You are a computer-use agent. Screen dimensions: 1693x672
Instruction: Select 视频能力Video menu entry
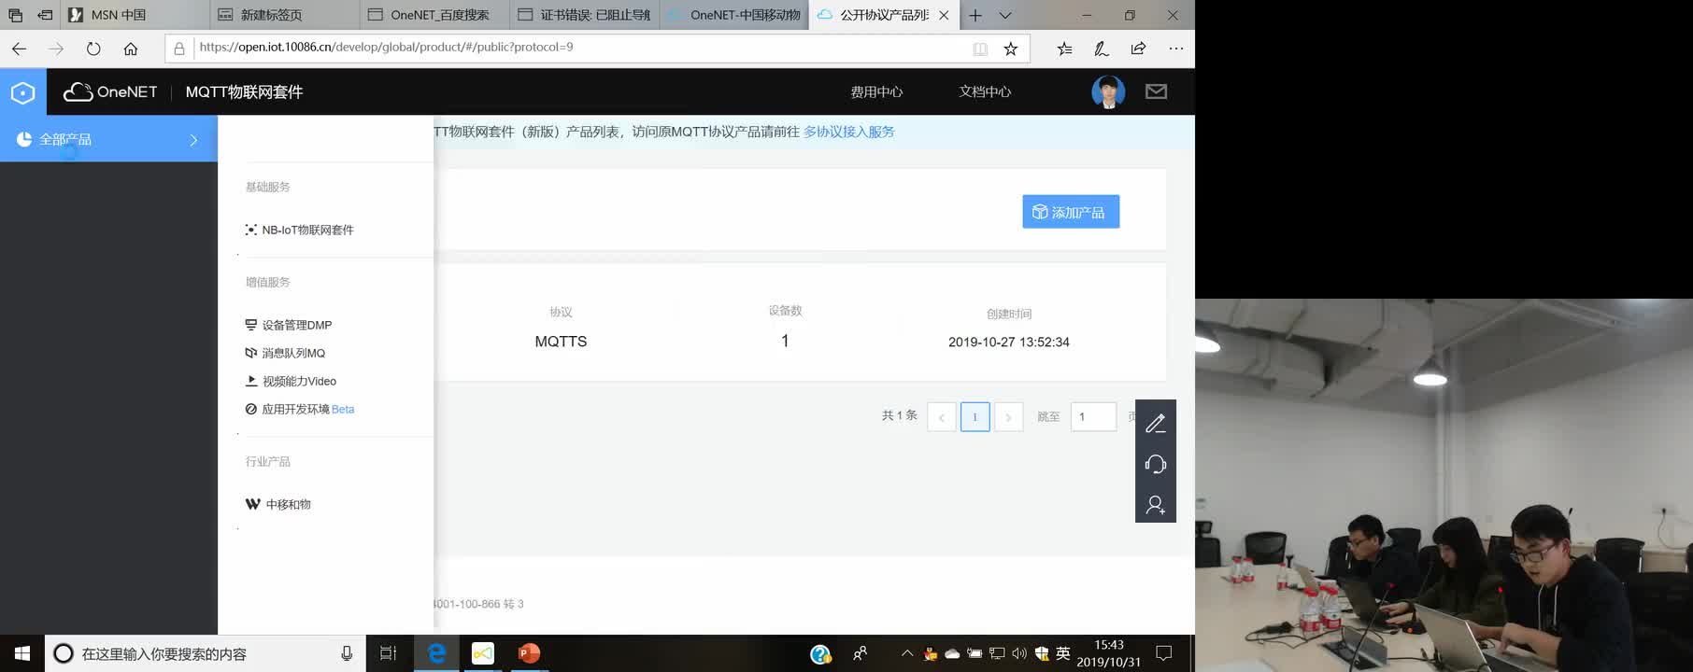pyautogui.click(x=291, y=381)
